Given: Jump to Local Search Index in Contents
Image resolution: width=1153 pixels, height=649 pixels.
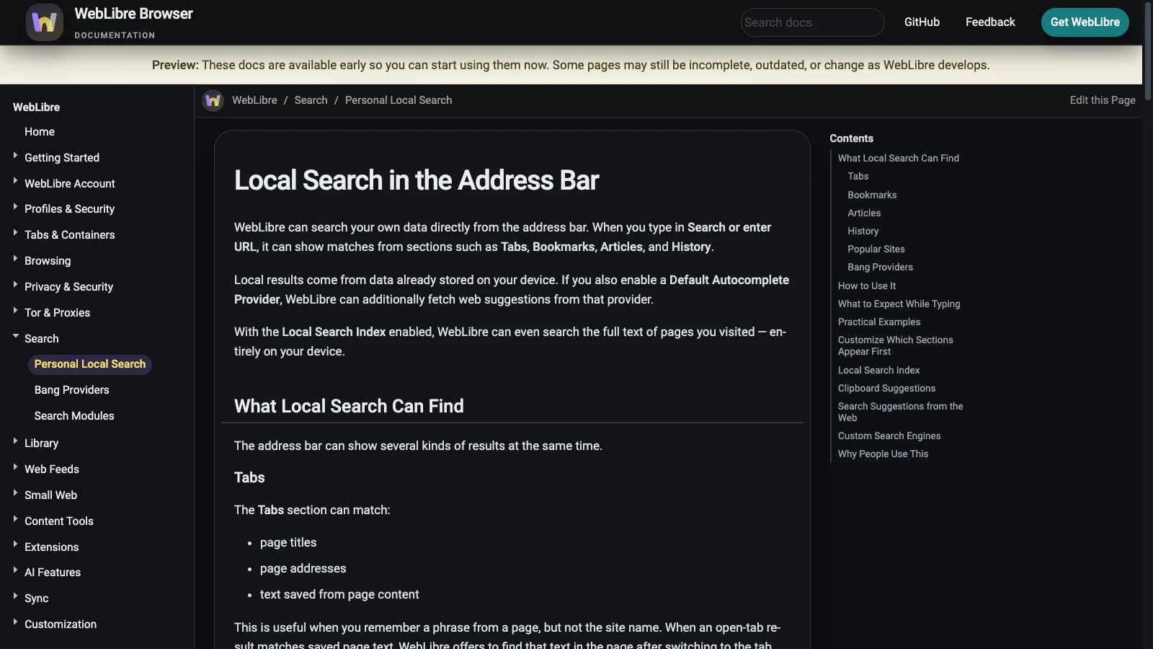Looking at the screenshot, I should coord(878,370).
